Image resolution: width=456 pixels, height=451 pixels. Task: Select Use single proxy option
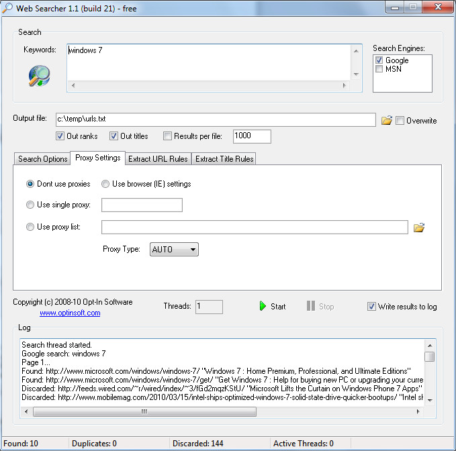click(x=30, y=205)
